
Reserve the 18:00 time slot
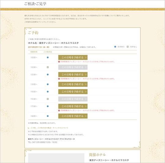[73, 116]
